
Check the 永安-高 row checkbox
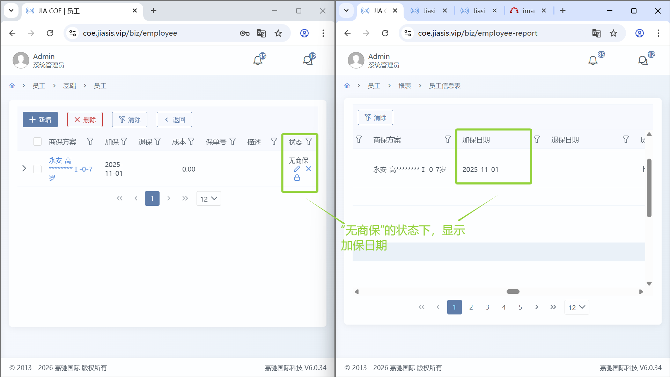[x=37, y=169]
